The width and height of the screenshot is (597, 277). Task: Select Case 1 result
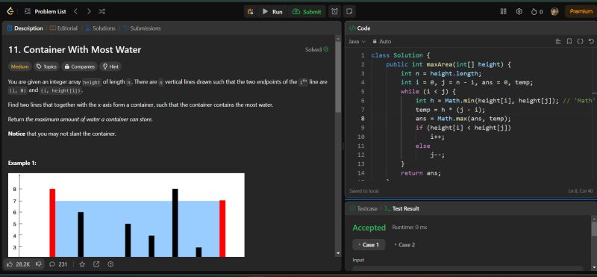(x=369, y=245)
